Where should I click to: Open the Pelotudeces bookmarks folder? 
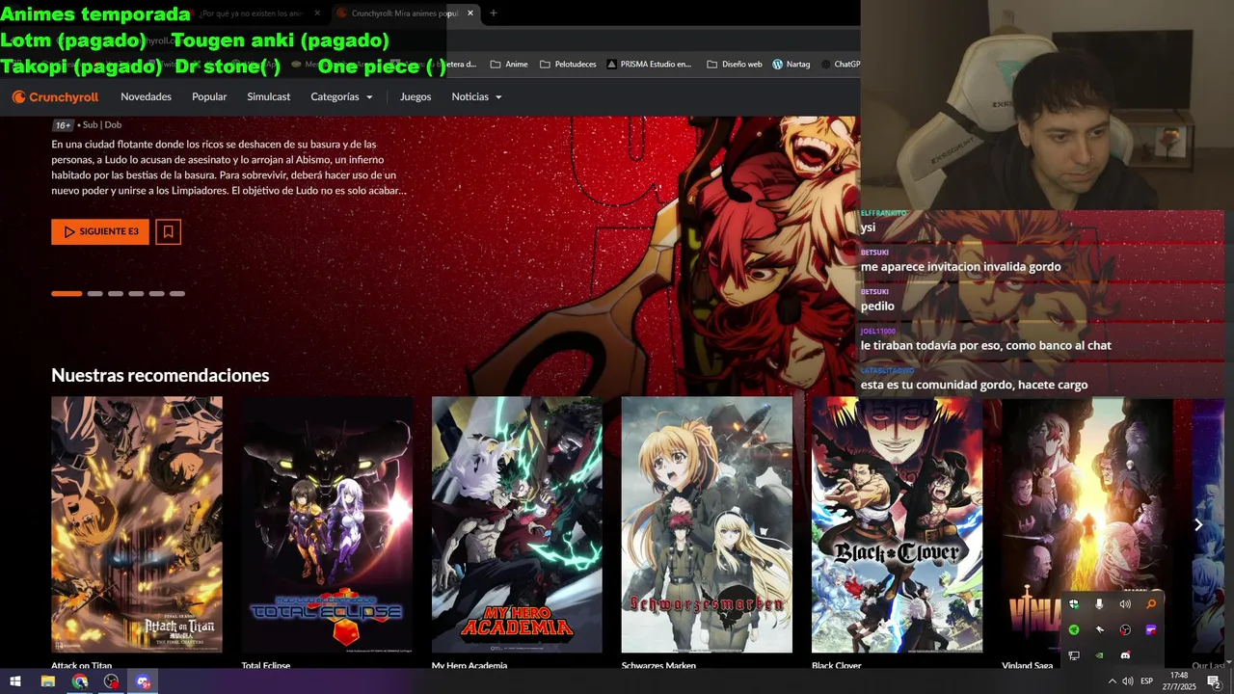[568, 65]
